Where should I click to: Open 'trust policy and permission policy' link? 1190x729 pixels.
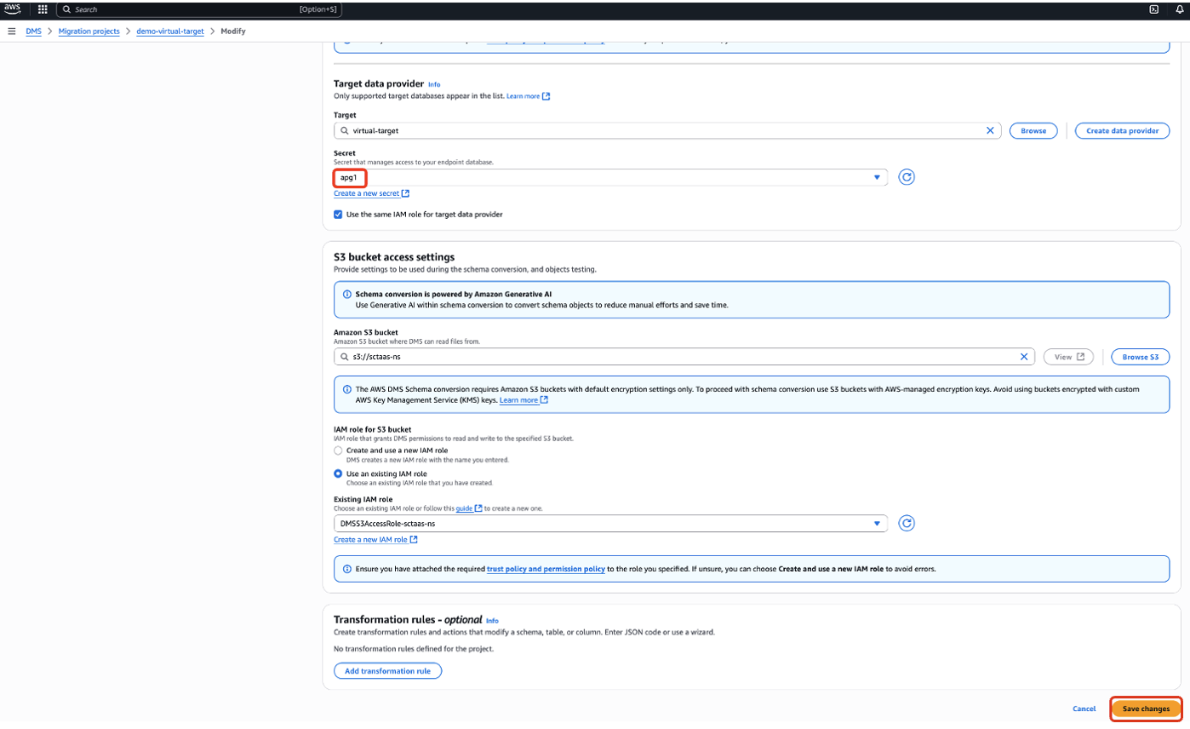click(x=546, y=569)
